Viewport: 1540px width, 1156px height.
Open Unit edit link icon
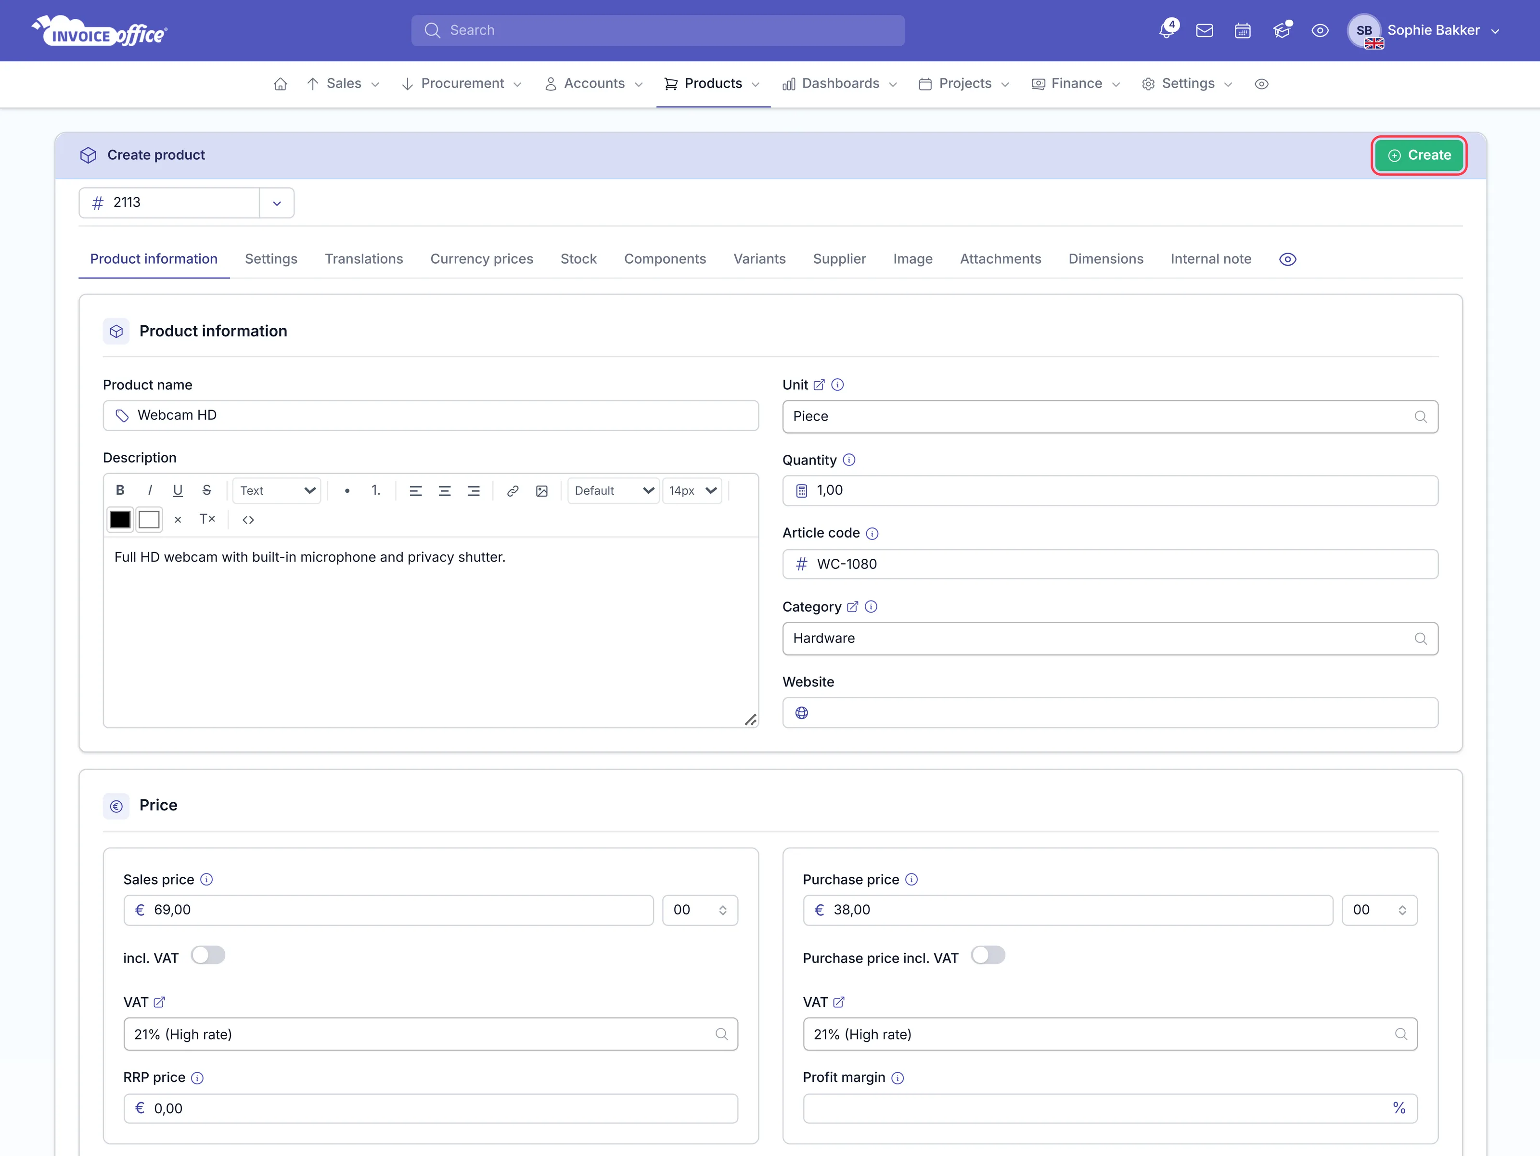tap(820, 385)
